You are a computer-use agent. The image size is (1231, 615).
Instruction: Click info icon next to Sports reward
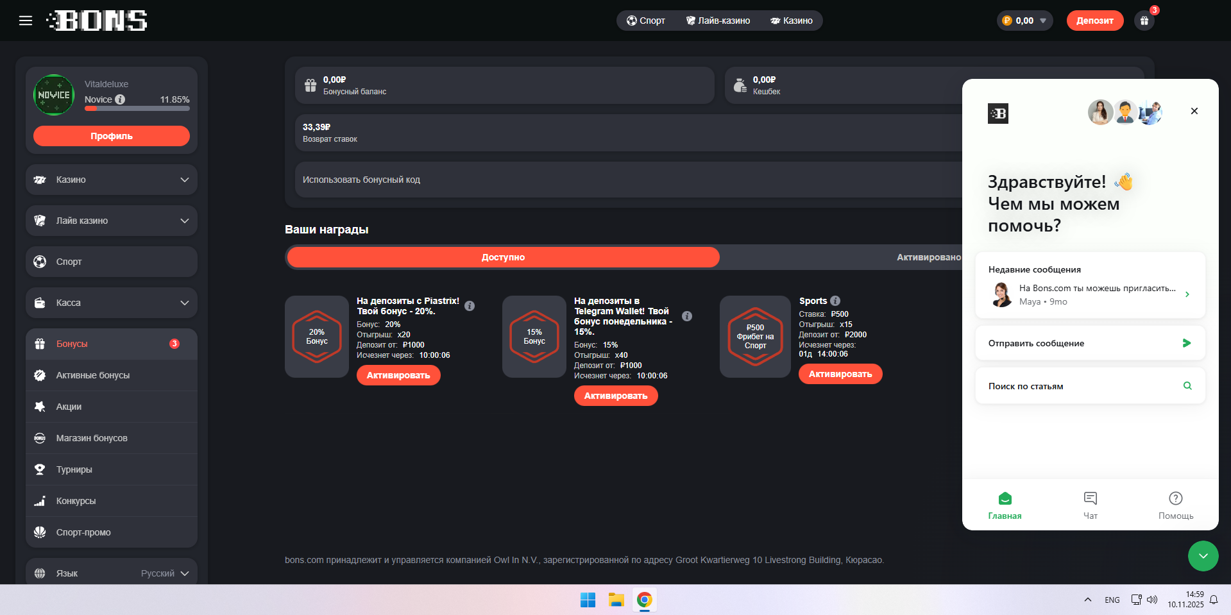tap(835, 301)
